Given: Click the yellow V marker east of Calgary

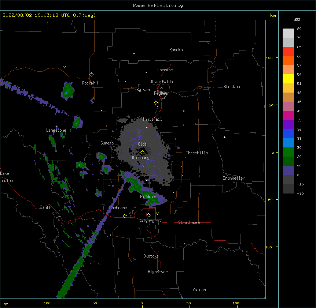Looking at the screenshot, I should click(x=157, y=214).
